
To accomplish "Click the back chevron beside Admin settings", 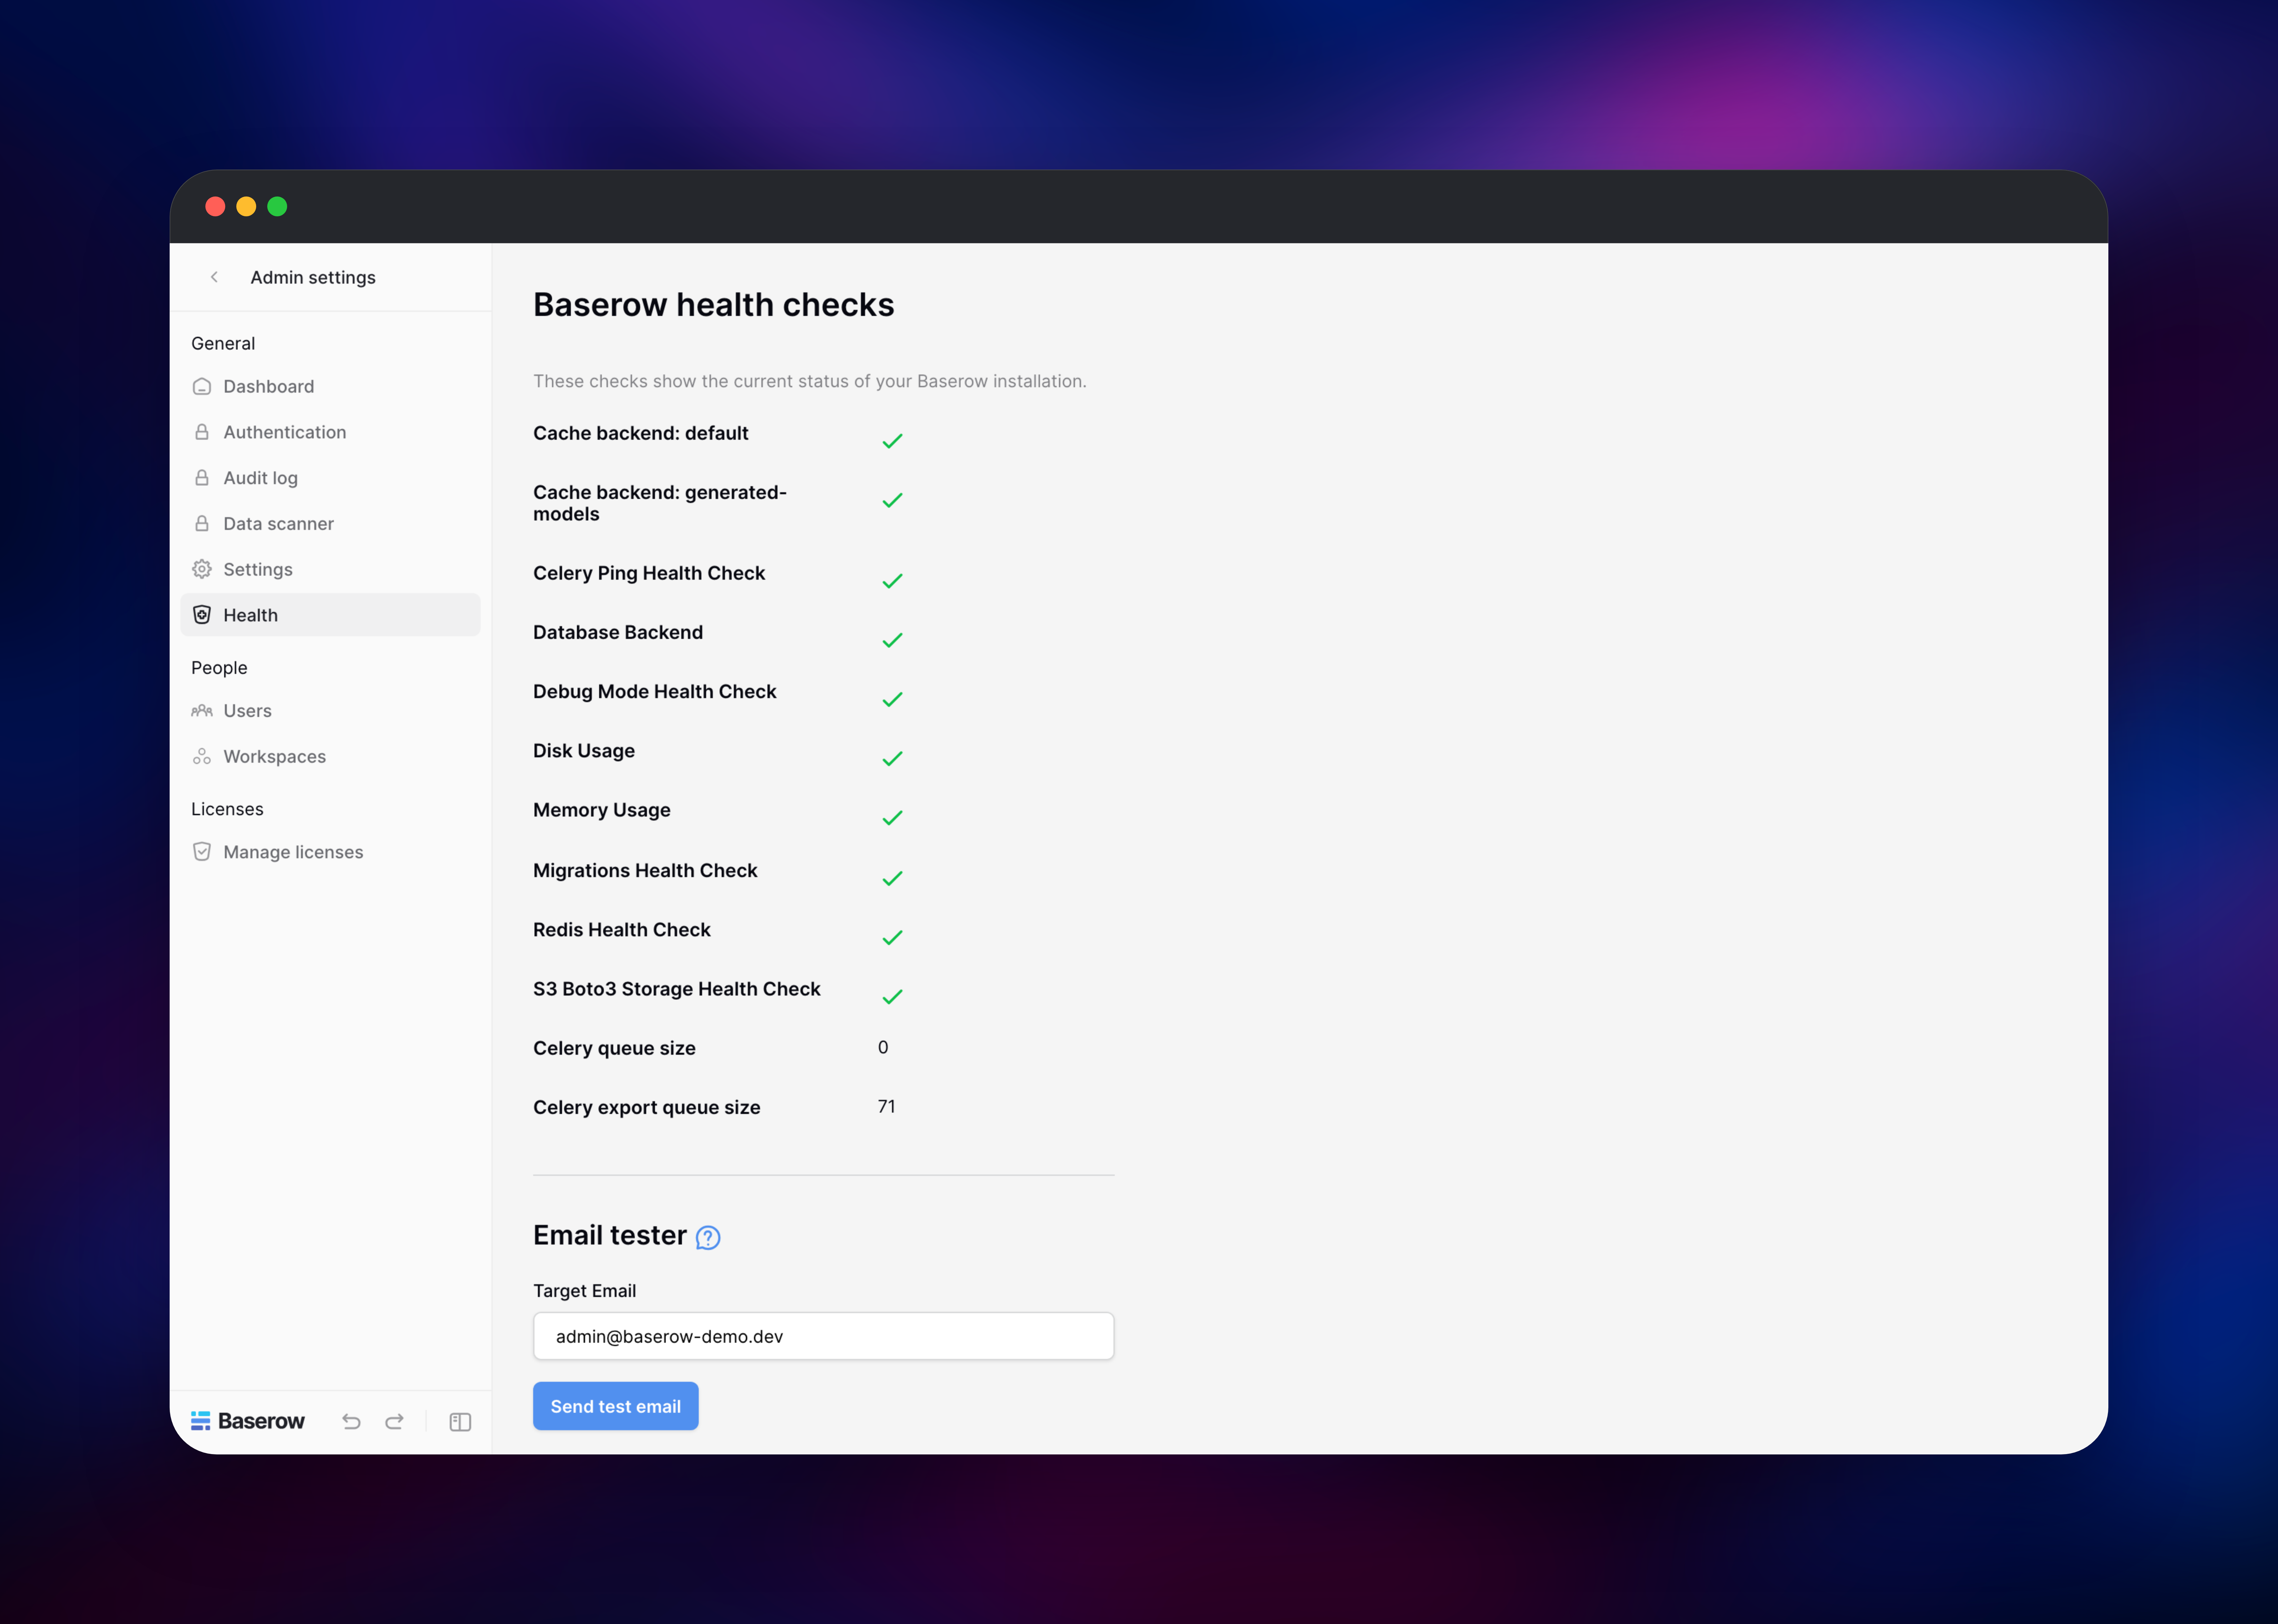I will coord(214,277).
